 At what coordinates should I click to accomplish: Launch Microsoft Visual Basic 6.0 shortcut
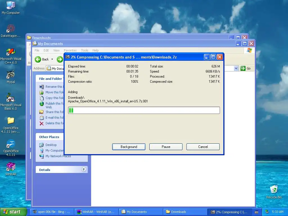[x=11, y=102]
